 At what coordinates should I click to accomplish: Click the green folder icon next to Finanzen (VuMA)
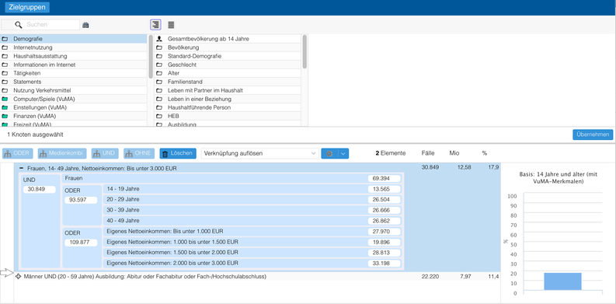coord(5,116)
